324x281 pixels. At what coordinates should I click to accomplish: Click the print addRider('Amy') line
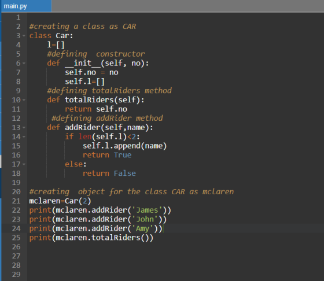click(96, 228)
